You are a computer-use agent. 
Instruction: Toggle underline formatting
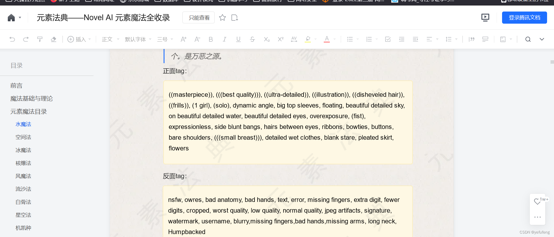point(238,39)
